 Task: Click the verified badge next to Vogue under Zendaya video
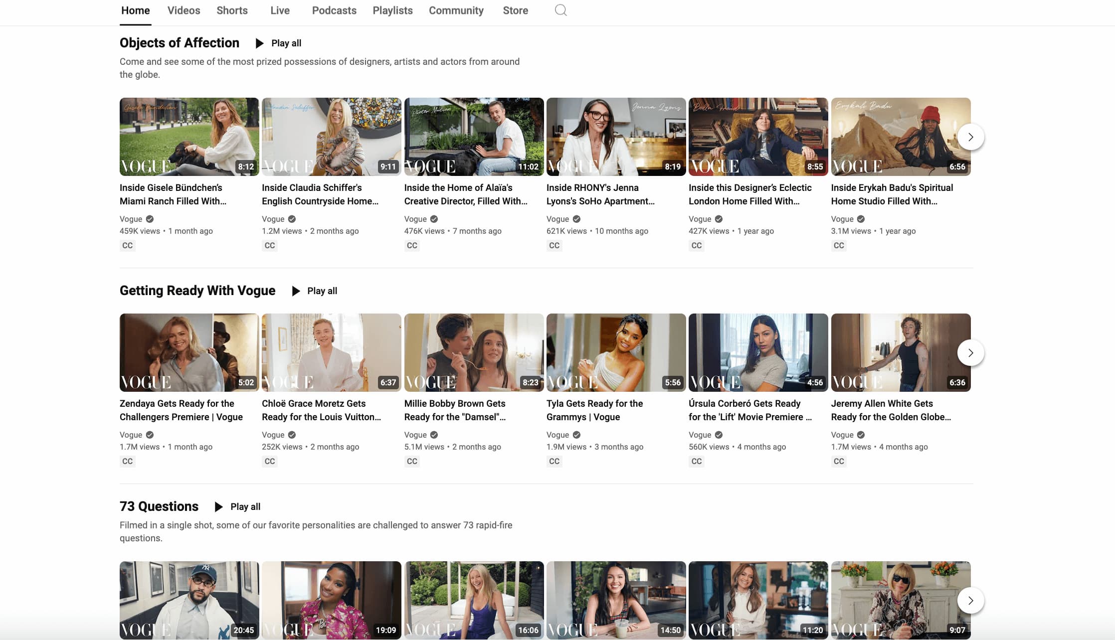pyautogui.click(x=150, y=435)
